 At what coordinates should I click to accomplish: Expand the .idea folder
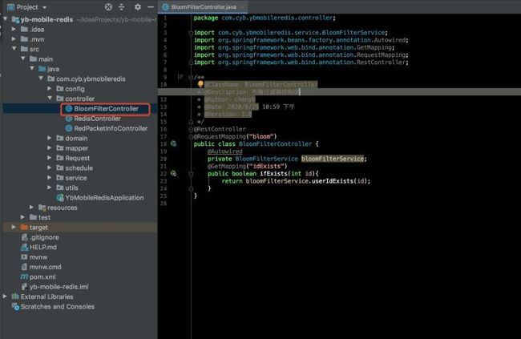(14, 29)
